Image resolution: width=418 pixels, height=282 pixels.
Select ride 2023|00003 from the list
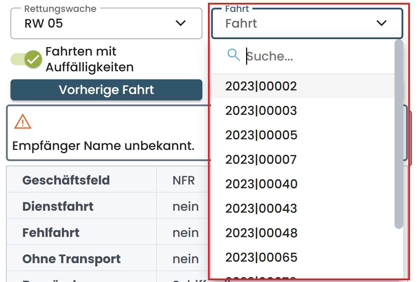tap(262, 110)
